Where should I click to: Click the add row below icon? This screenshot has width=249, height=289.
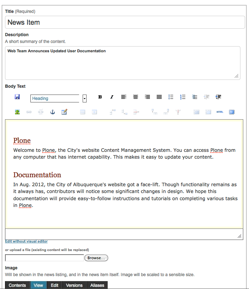click(x=124, y=112)
